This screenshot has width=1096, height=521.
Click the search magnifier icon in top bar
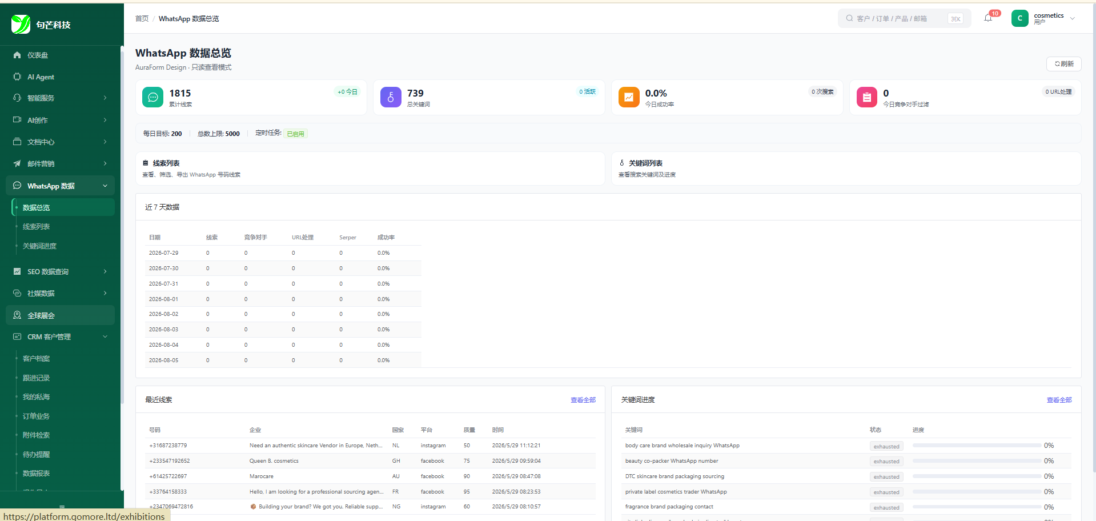850,18
